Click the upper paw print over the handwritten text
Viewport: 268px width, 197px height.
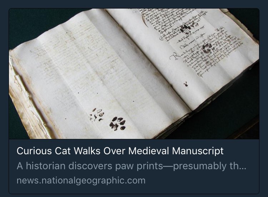click(x=187, y=27)
